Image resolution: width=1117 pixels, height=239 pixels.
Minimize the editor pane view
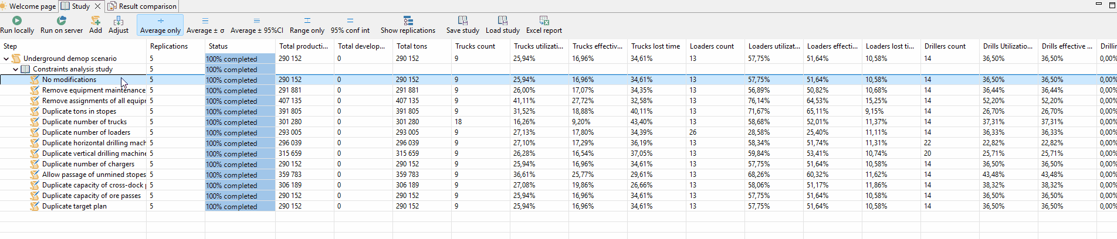tap(1099, 5)
